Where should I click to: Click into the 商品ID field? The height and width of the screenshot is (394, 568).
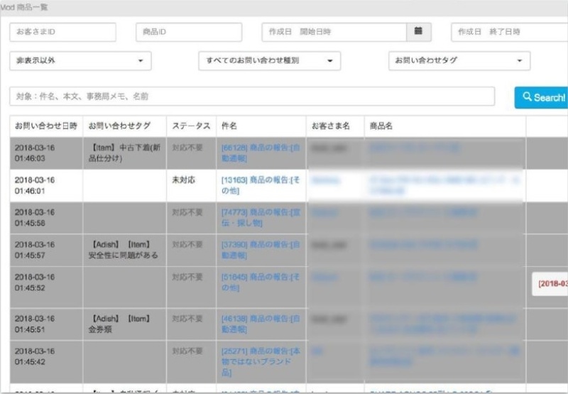tap(188, 32)
